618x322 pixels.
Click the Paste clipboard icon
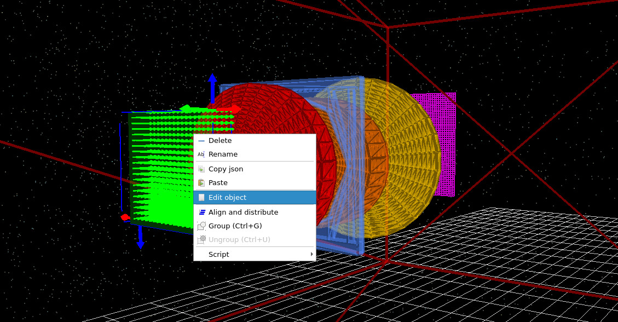click(201, 182)
